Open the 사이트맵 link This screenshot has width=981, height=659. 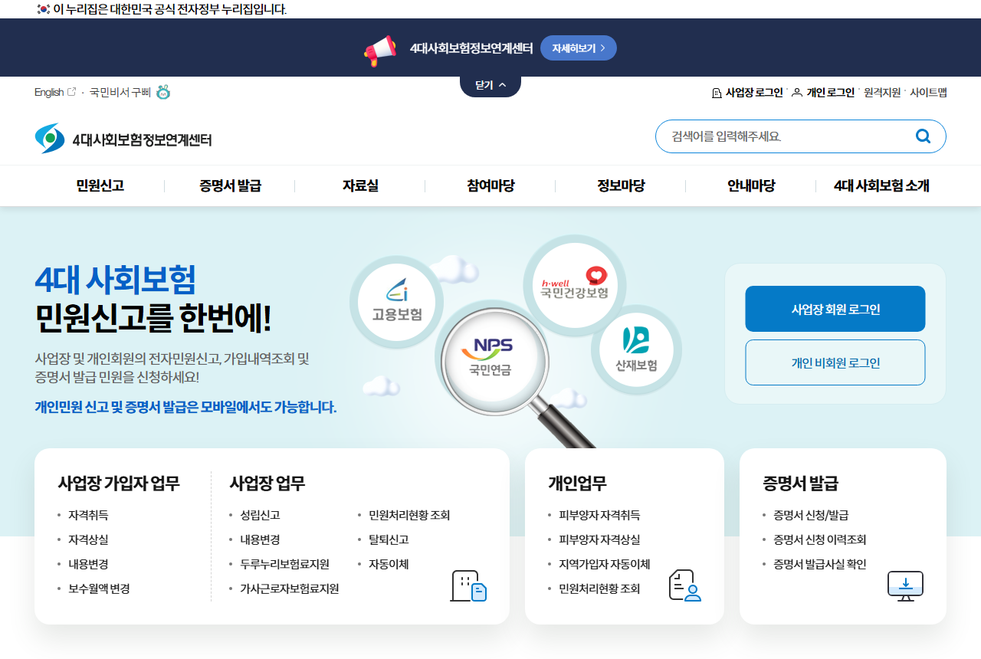pyautogui.click(x=928, y=92)
